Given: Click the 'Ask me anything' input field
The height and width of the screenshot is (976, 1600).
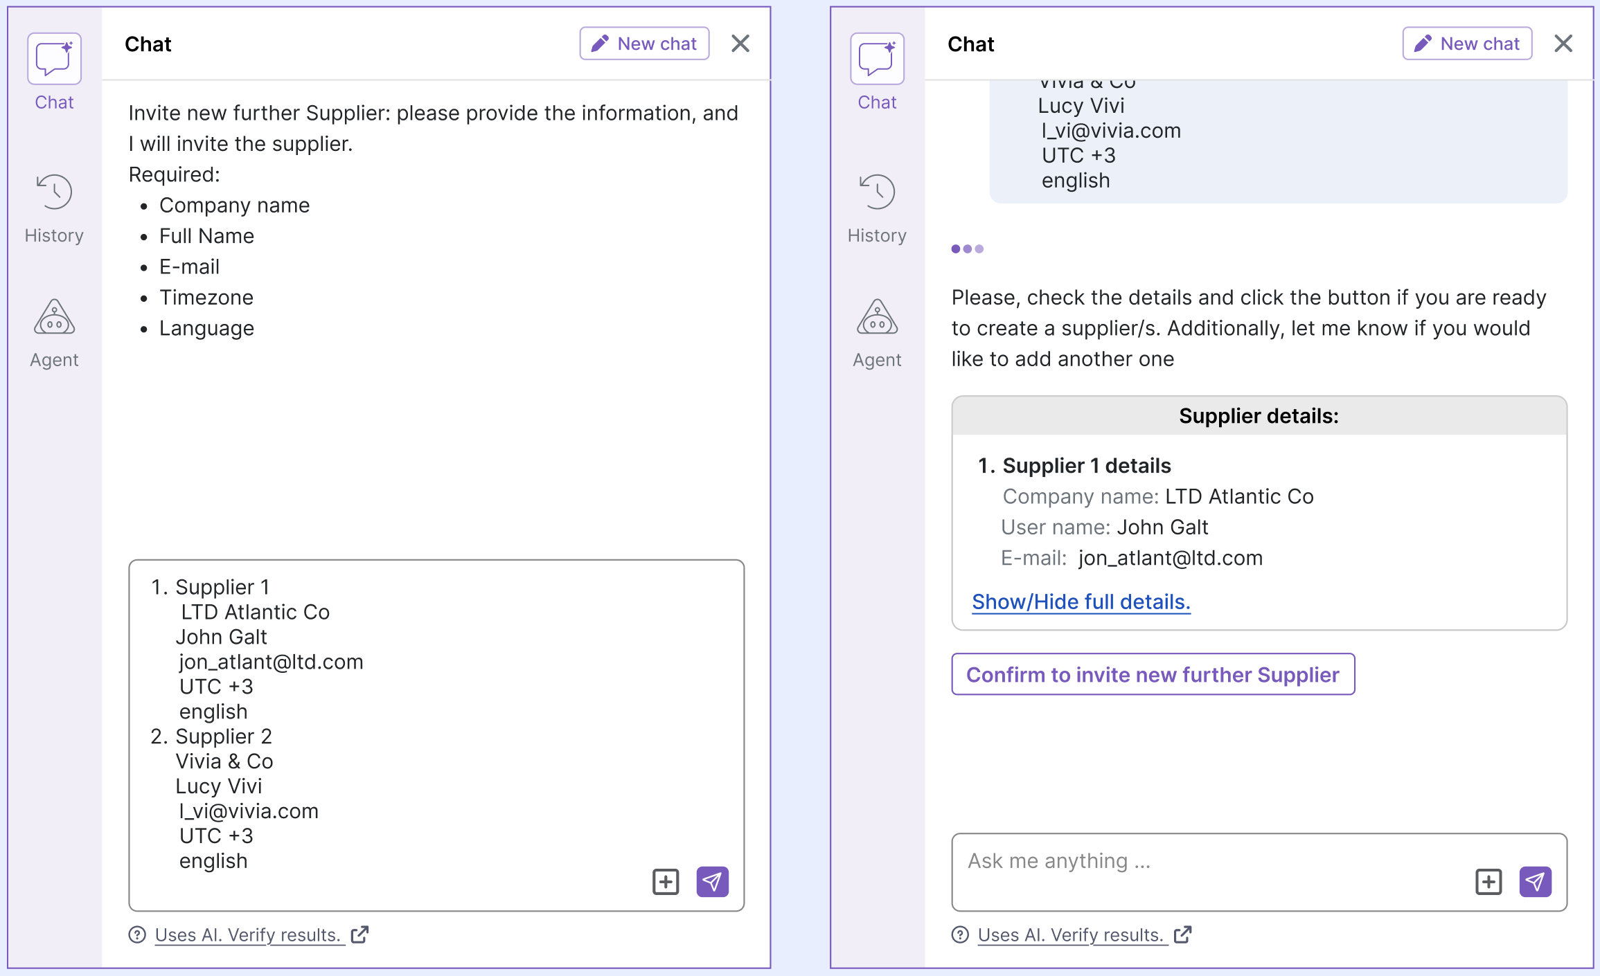Looking at the screenshot, I should pyautogui.click(x=1205, y=862).
